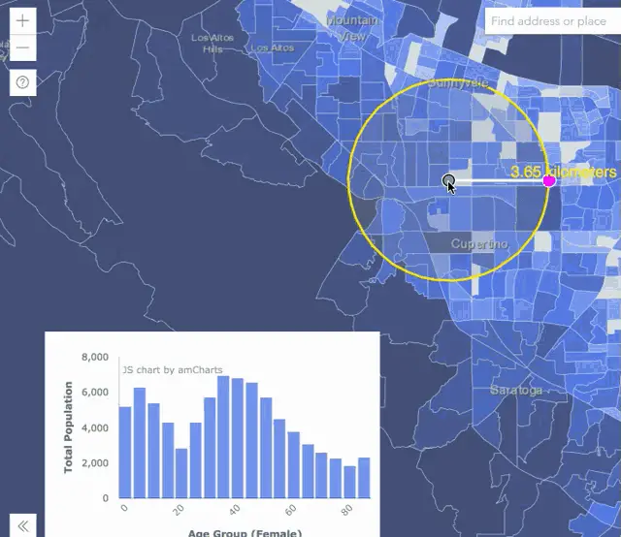The width and height of the screenshot is (621, 537).
Task: Click the white radius line
Action: (x=499, y=181)
